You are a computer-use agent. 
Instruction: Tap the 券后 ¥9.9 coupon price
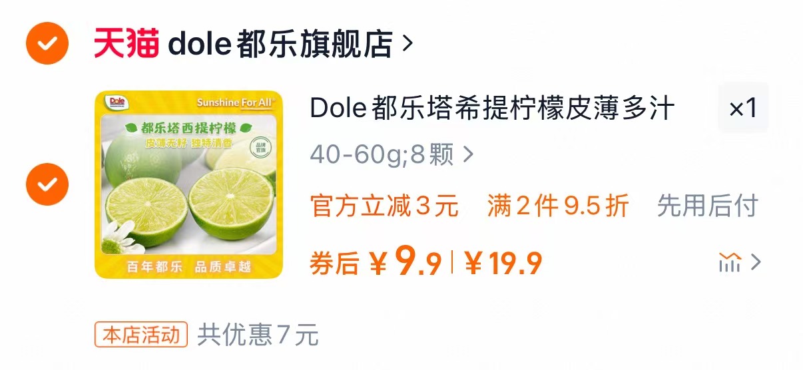click(376, 262)
